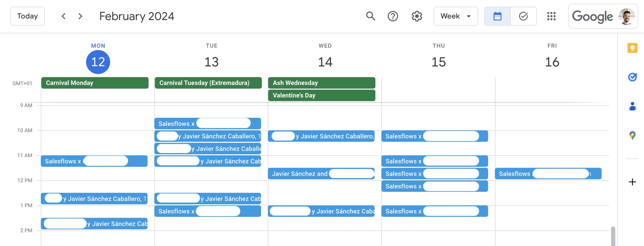Viewport: 644px width, 246px height.
Task: Click the vertical scrollbar thumb
Action: [x=613, y=236]
